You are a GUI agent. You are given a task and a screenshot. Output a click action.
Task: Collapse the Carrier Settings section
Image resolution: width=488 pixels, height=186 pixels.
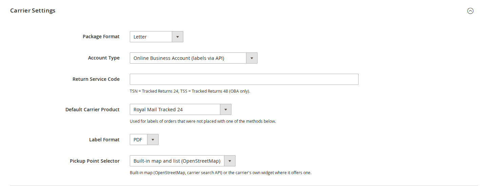[470, 11]
